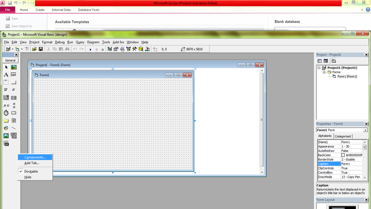This screenshot has width=371, height=209.
Task: Select the DirListBox folder tool
Action: (6, 120)
